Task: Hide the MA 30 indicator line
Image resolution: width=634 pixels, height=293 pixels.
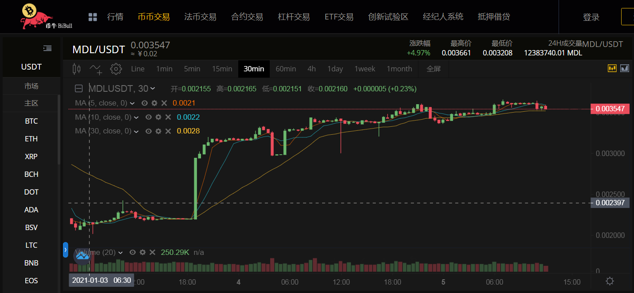Action: 149,131
